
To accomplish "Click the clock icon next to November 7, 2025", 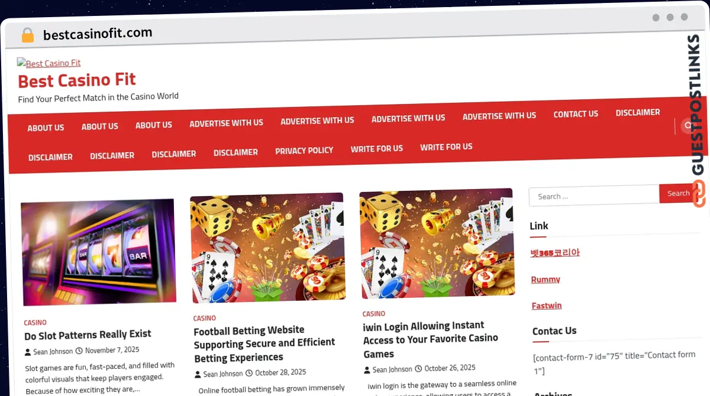I will [79, 350].
